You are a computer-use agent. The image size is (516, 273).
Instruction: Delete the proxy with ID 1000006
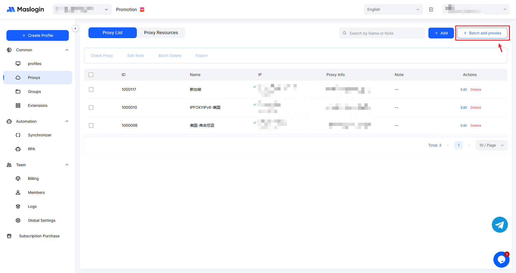[x=476, y=125]
